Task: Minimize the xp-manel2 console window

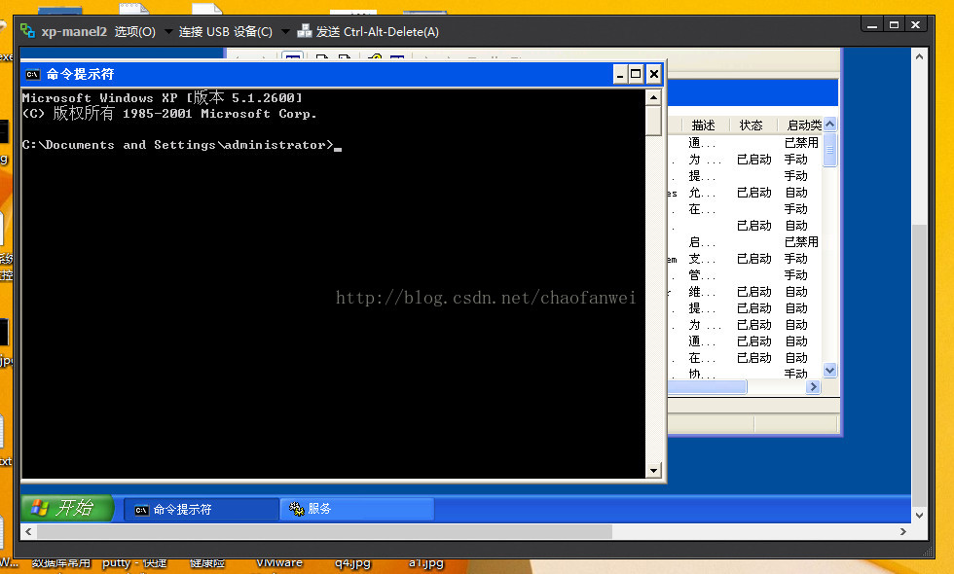Action: [872, 25]
